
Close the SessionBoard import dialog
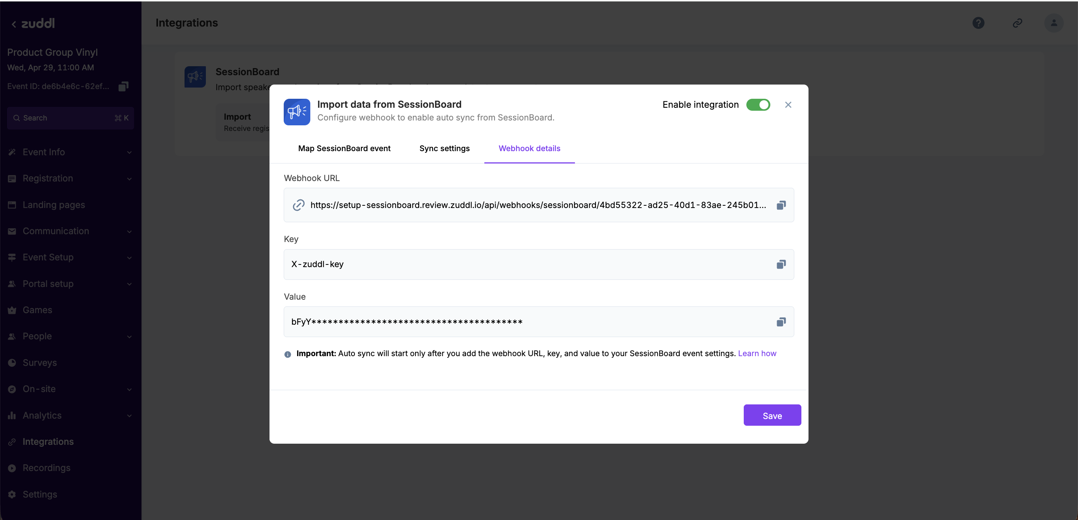click(x=788, y=105)
